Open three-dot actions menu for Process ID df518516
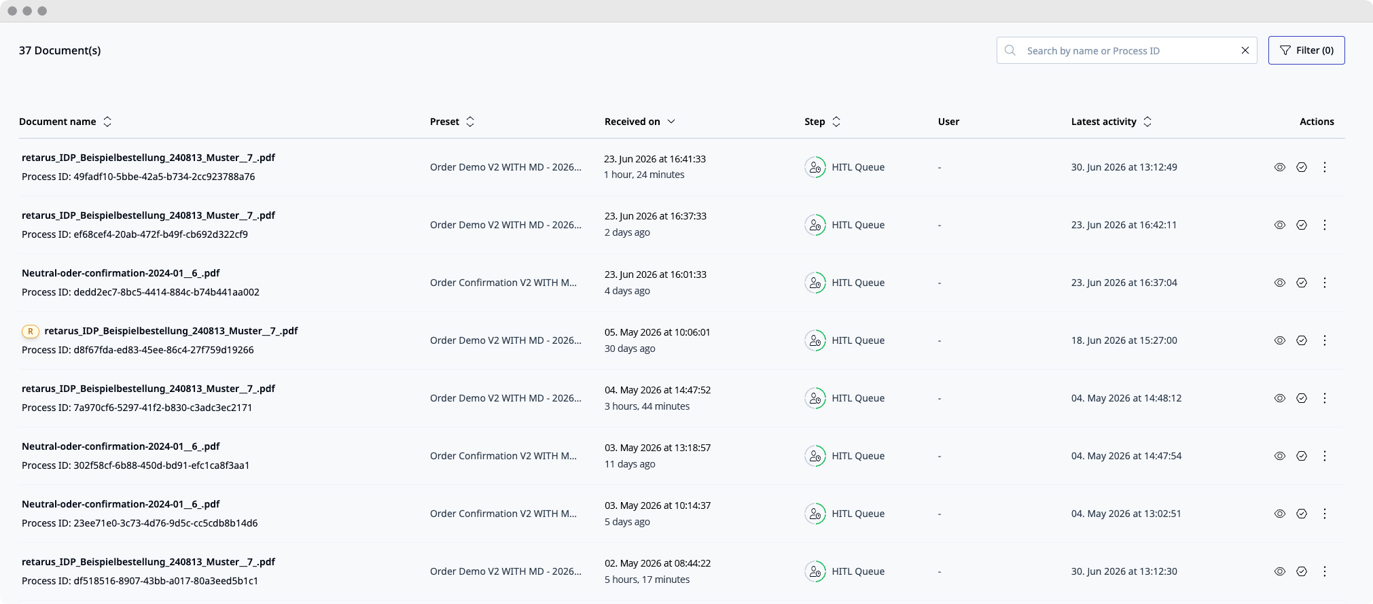The height and width of the screenshot is (604, 1373). tap(1325, 571)
